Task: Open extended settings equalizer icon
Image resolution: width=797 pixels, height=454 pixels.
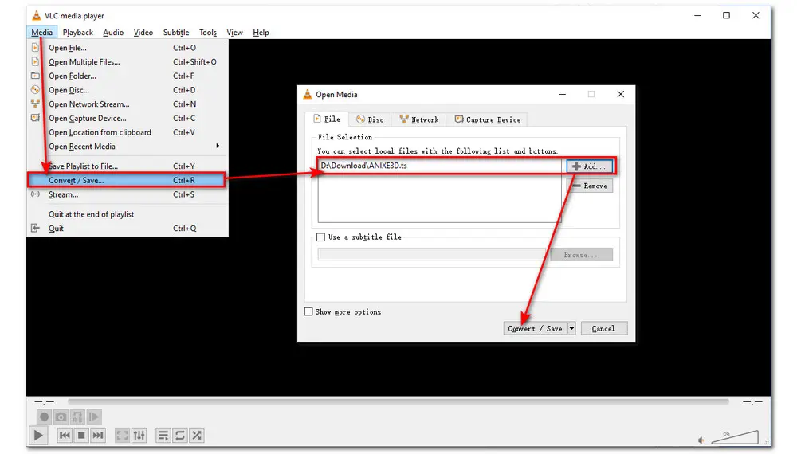Action: 139,435
